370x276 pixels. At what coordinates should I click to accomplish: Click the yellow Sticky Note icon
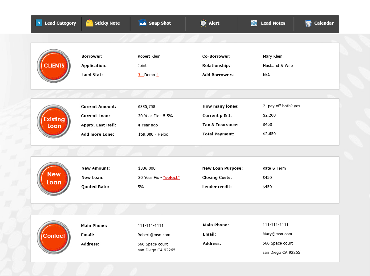pos(89,23)
